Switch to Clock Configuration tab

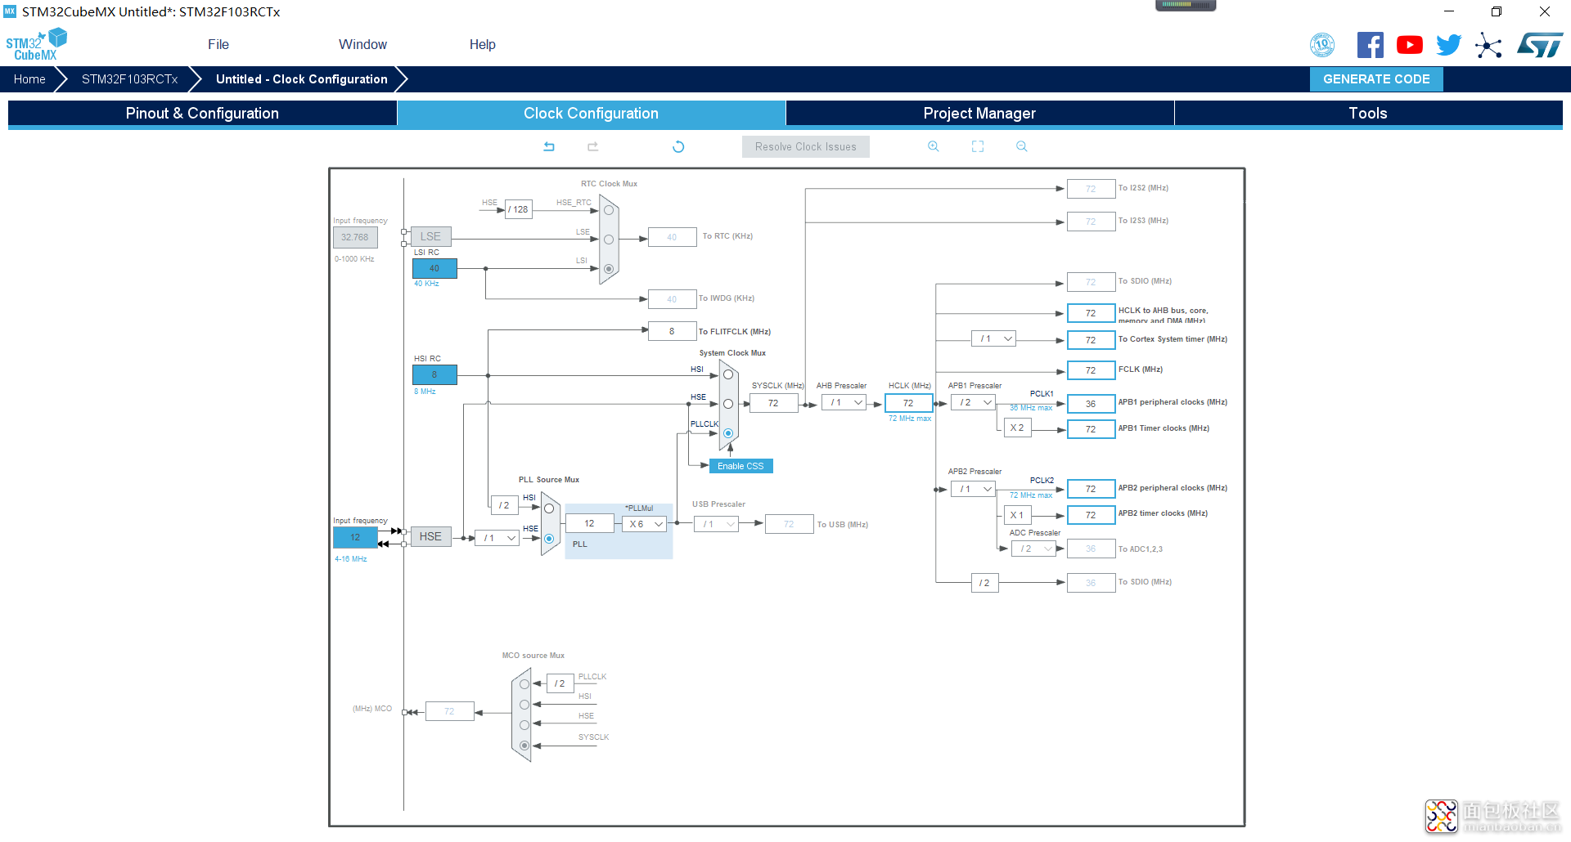(591, 114)
